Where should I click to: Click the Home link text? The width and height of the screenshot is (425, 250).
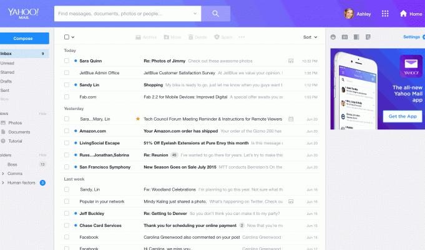point(416,14)
